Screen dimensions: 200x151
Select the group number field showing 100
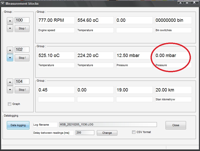point(22,20)
